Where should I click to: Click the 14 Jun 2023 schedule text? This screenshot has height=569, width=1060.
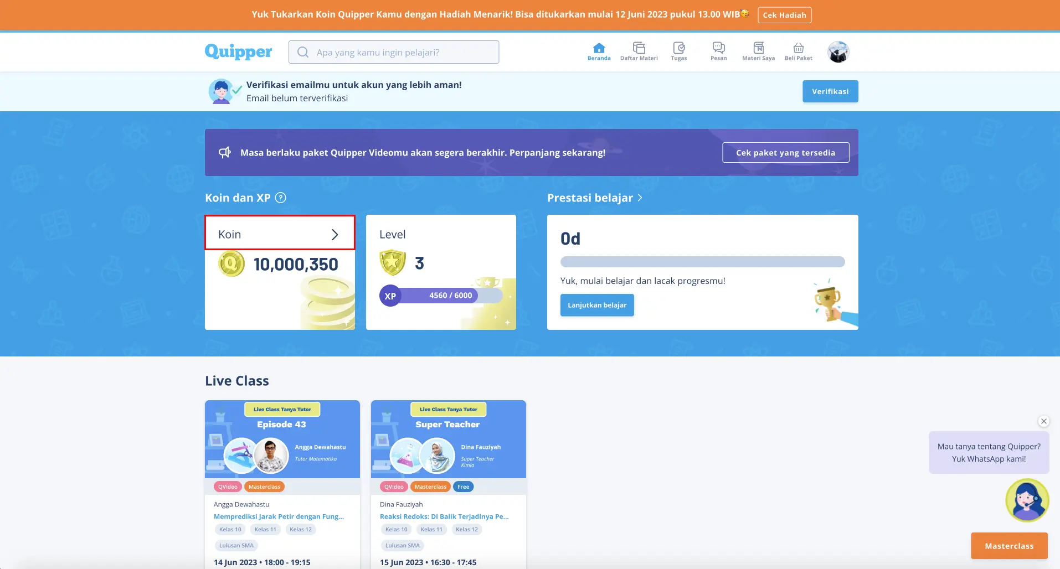click(x=262, y=562)
